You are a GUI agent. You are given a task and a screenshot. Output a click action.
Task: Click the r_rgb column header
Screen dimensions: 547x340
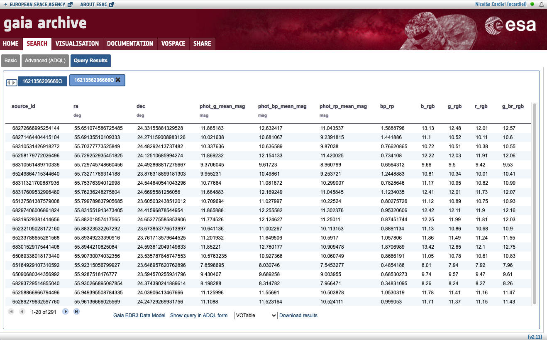(x=481, y=106)
